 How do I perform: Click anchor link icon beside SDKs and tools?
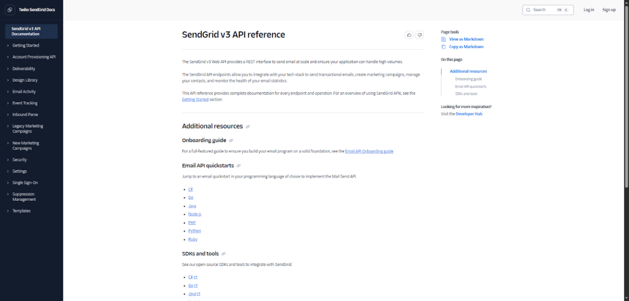(224, 254)
